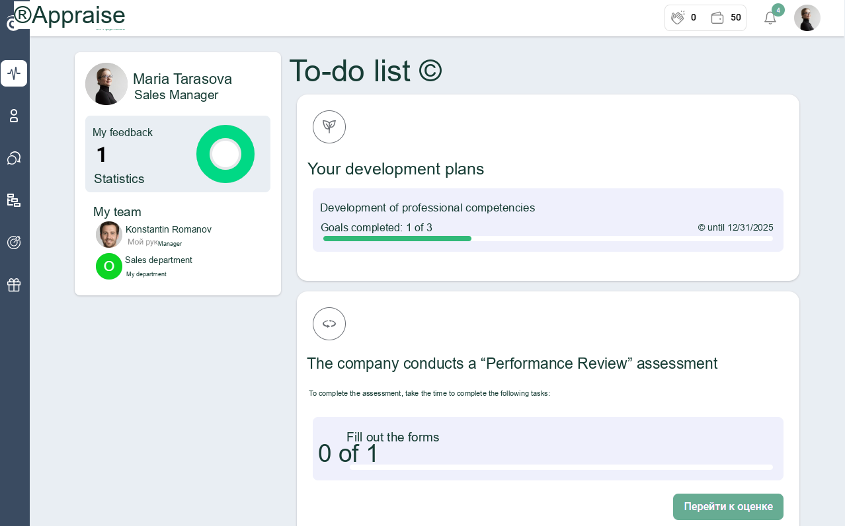Screen dimensions: 845x526
Task: Click the goals completed progress bar
Action: tap(548, 239)
